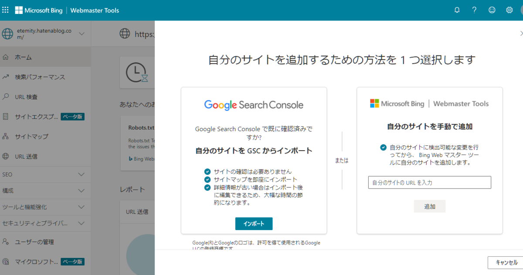This screenshot has width=523, height=275.
Task: Click the Microsoft Bing Webmaster Tools card logo
Action: click(429, 103)
